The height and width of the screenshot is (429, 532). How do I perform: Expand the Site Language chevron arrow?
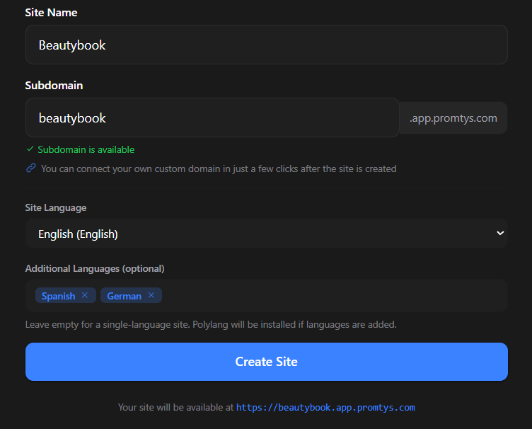click(x=500, y=233)
